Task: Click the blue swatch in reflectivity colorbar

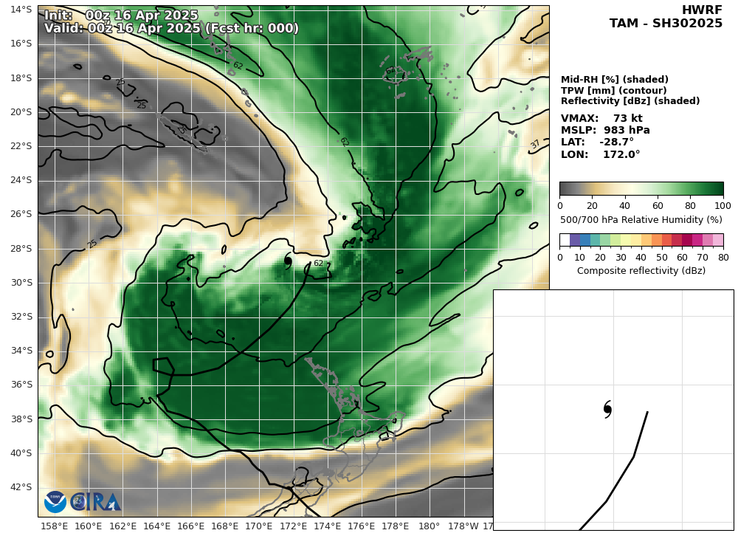Action: [x=585, y=240]
